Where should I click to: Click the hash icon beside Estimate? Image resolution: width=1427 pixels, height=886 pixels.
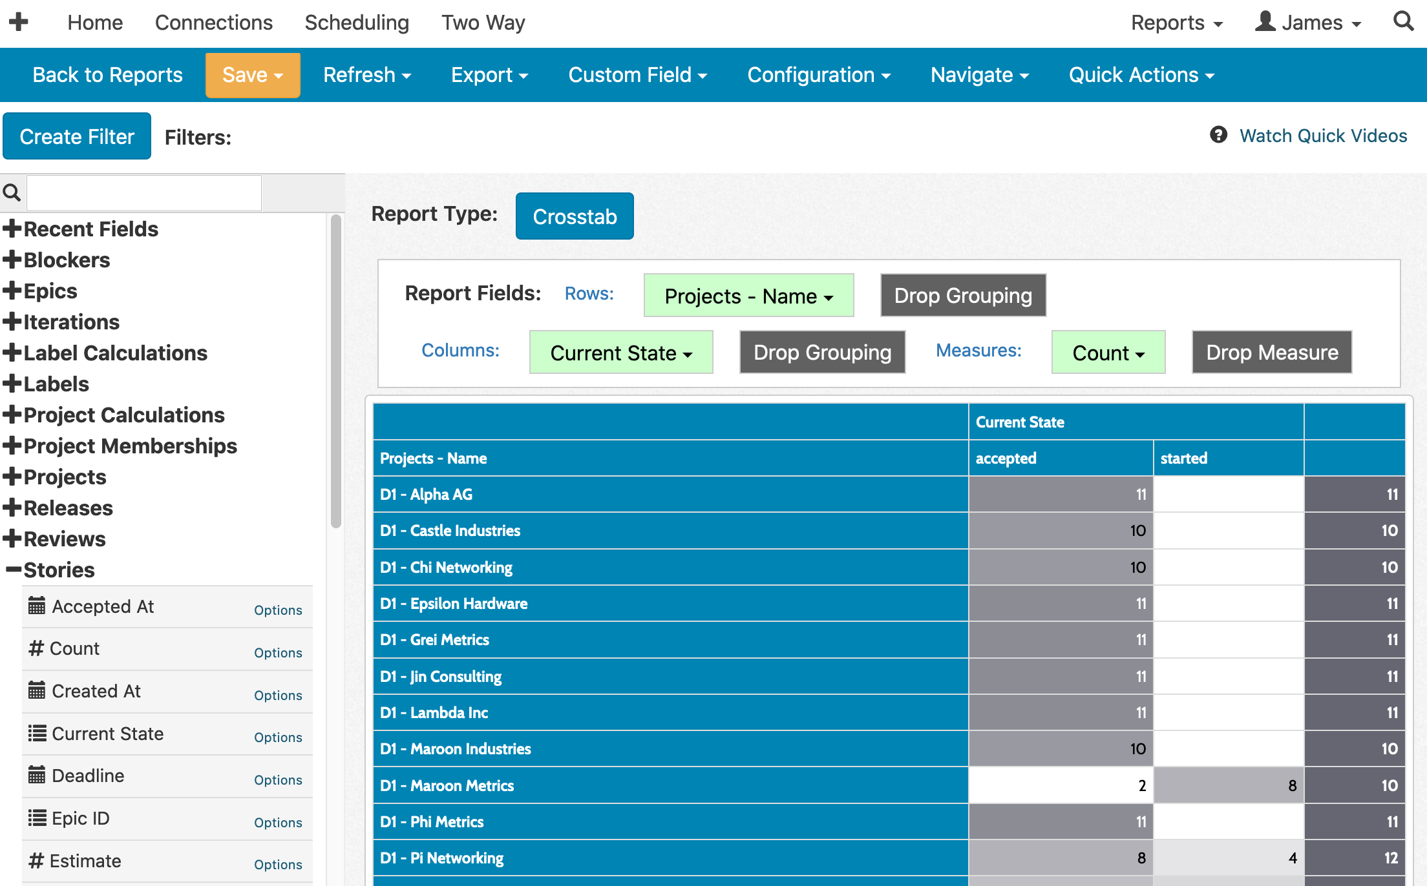36,860
